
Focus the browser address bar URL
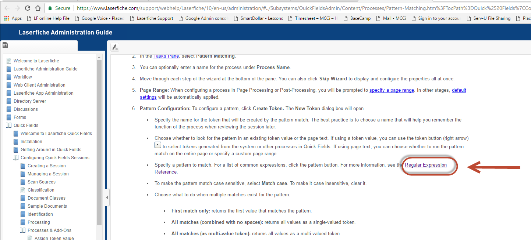point(303,8)
